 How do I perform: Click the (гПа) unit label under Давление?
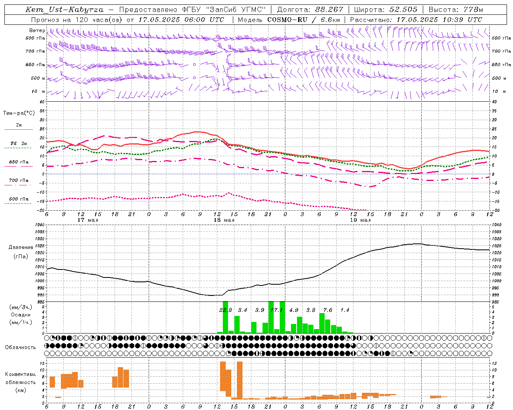(x=21, y=257)
